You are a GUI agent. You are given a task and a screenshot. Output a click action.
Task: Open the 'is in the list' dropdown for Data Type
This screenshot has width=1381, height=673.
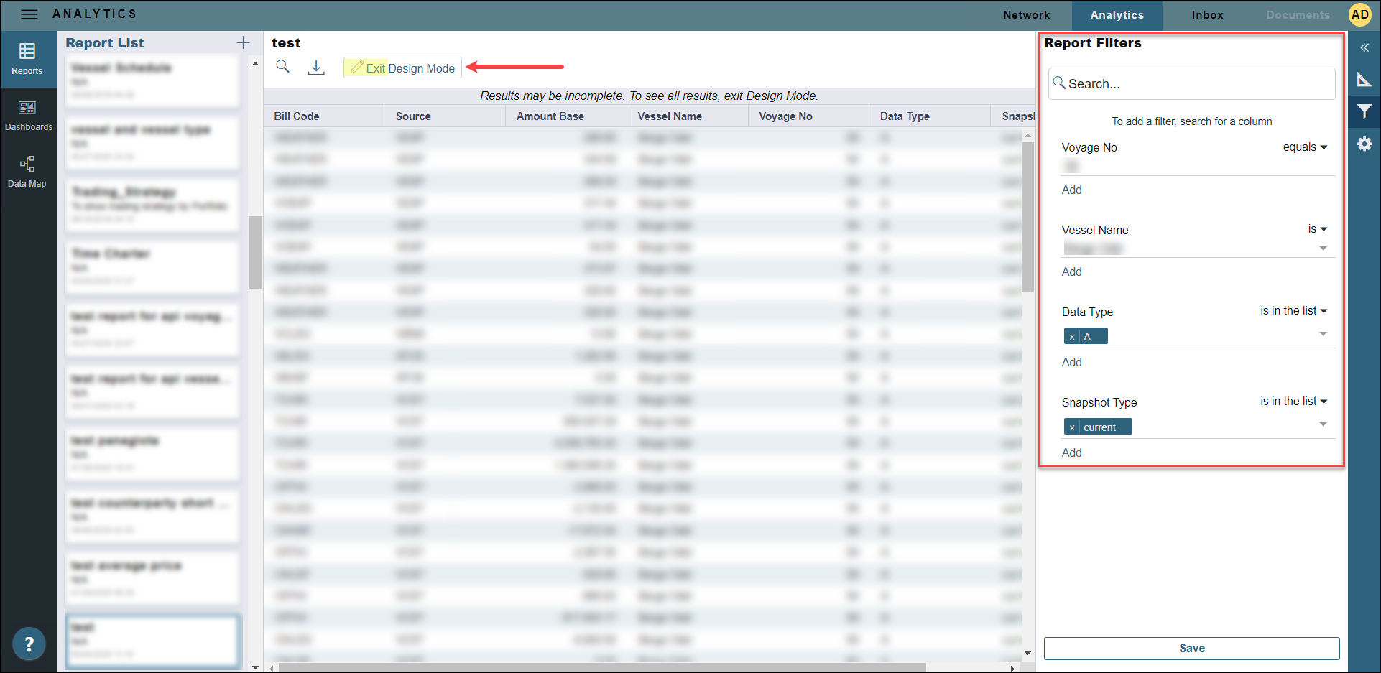pos(1293,311)
